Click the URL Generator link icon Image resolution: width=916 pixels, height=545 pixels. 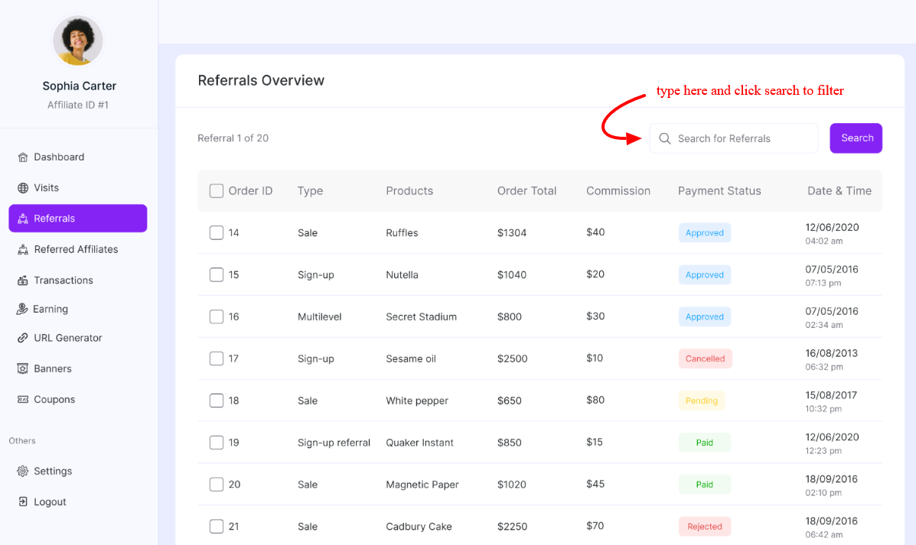[x=23, y=338]
